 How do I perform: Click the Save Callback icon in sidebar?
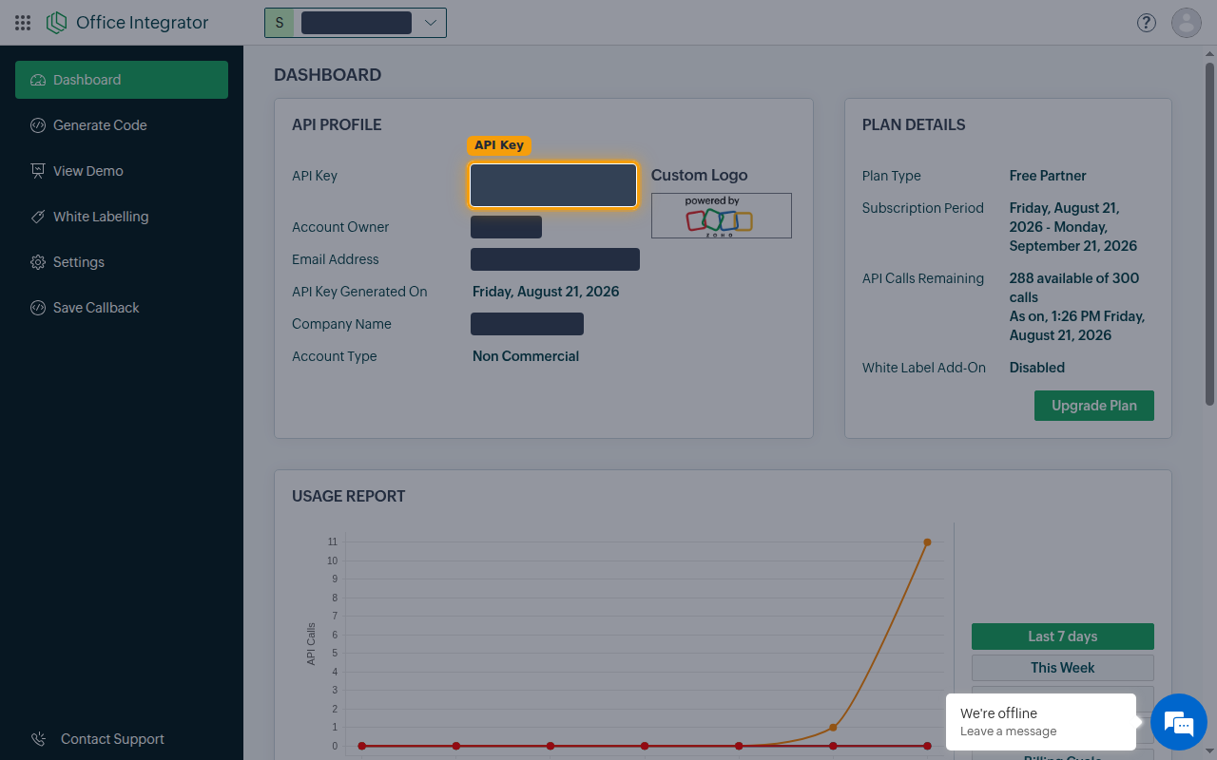pos(38,308)
